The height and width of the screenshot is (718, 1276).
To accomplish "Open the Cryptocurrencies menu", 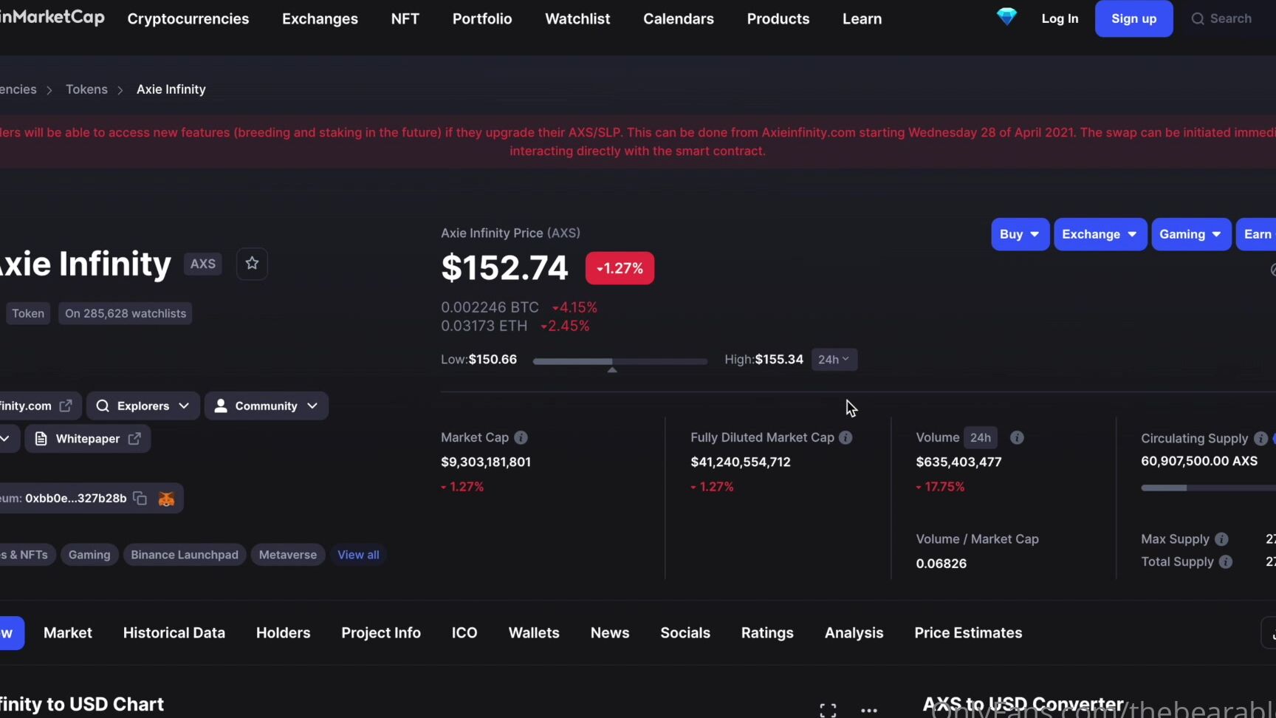I will point(188,18).
